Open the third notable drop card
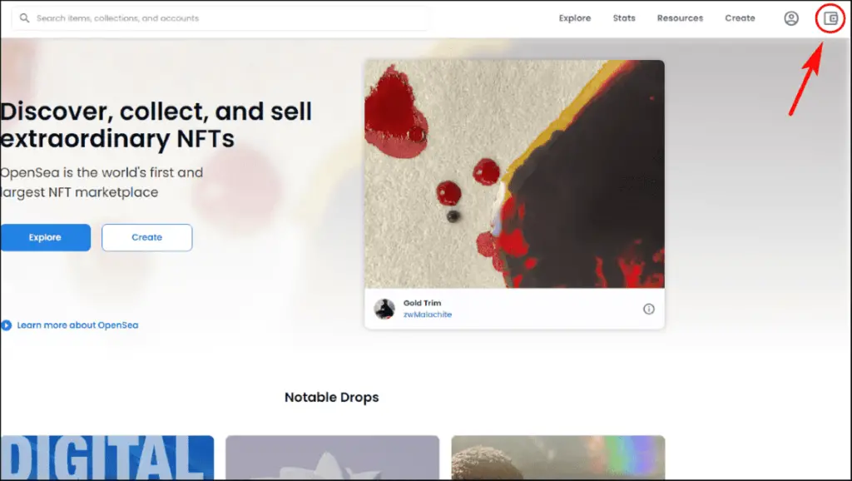The width and height of the screenshot is (852, 481). (558, 458)
